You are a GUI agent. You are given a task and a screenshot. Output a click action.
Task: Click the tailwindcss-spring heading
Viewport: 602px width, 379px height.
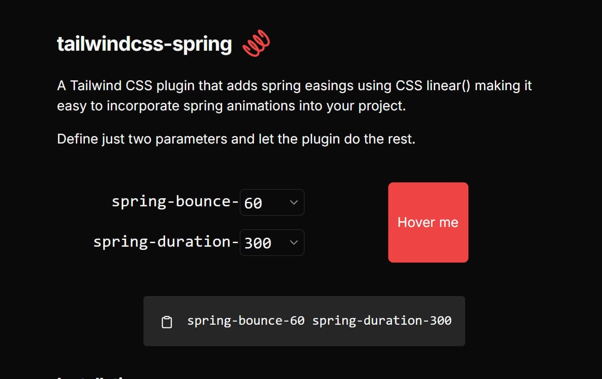pyautogui.click(x=144, y=44)
